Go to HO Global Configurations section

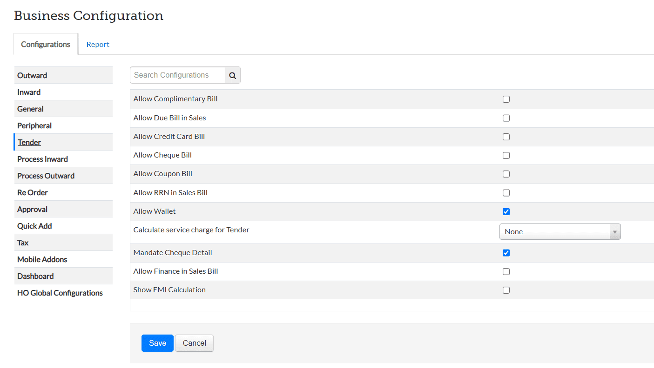60,293
